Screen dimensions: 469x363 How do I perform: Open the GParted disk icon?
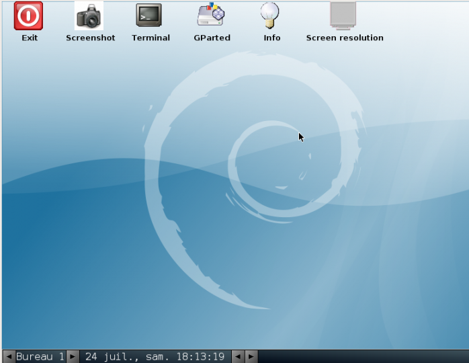(x=211, y=15)
